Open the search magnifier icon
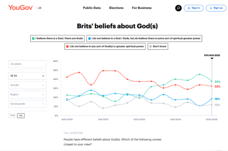The image size is (228, 151). pyautogui.click(x=178, y=8)
